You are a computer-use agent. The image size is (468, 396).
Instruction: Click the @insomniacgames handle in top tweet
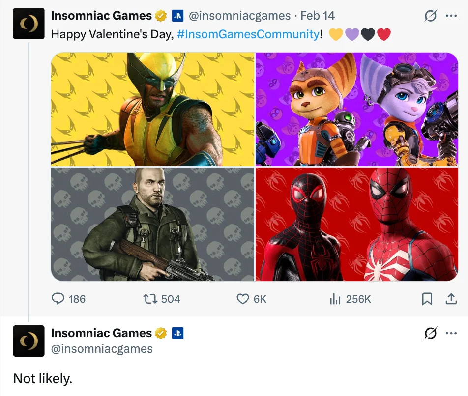tap(239, 16)
